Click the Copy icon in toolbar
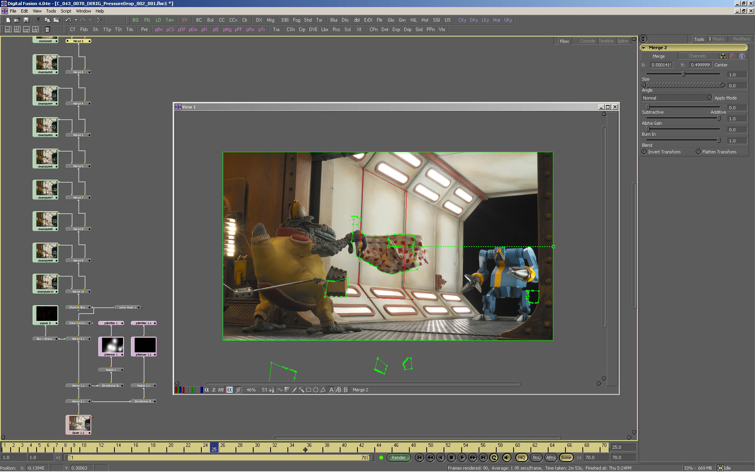 point(47,20)
